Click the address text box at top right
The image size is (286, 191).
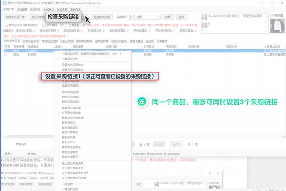coord(235,24)
